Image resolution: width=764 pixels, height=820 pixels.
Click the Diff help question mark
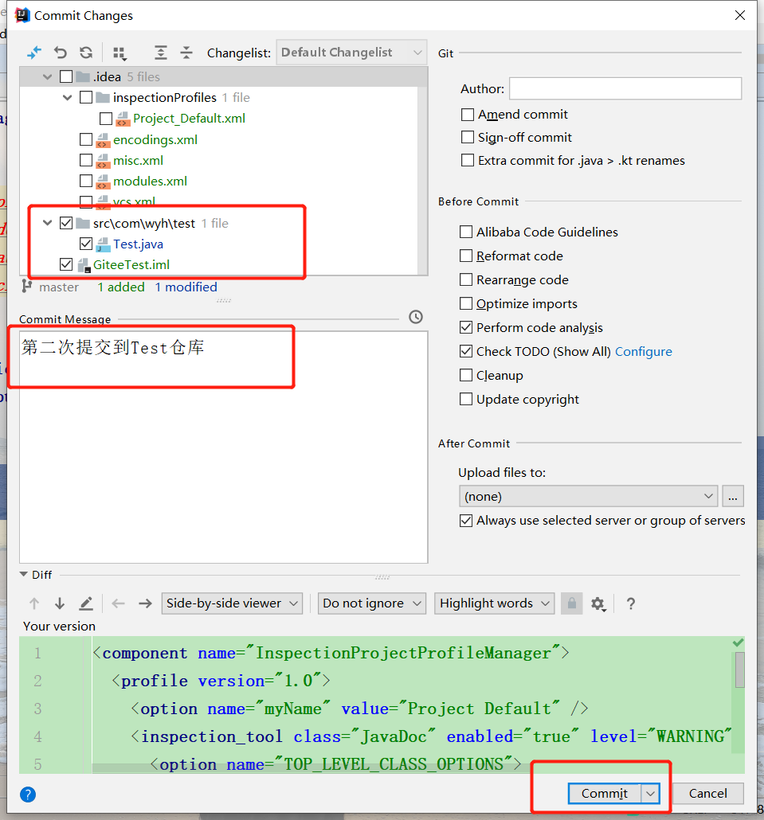[x=631, y=603]
